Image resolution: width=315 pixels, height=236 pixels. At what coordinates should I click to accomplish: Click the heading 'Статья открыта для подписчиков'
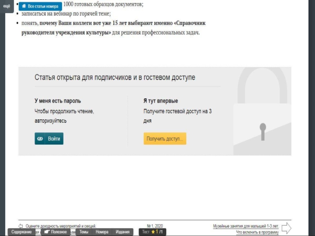(x=115, y=77)
